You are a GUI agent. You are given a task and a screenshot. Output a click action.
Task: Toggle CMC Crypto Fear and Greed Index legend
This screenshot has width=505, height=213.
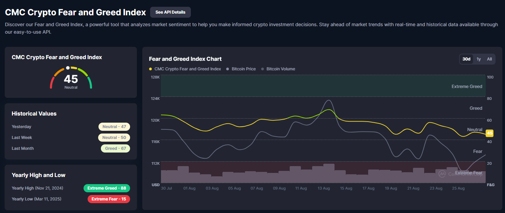[187, 69]
